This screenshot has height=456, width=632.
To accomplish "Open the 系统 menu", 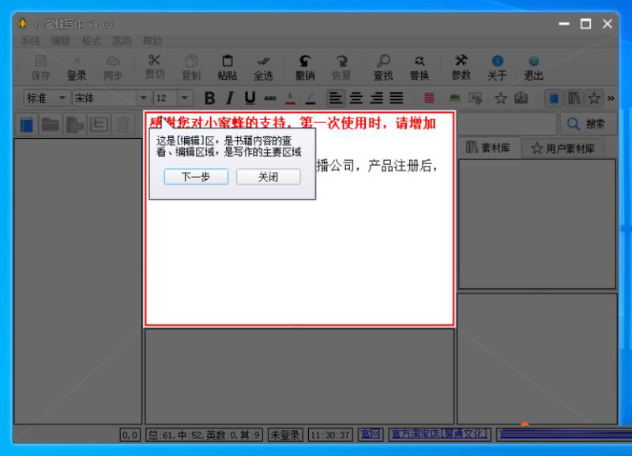I will click(30, 41).
